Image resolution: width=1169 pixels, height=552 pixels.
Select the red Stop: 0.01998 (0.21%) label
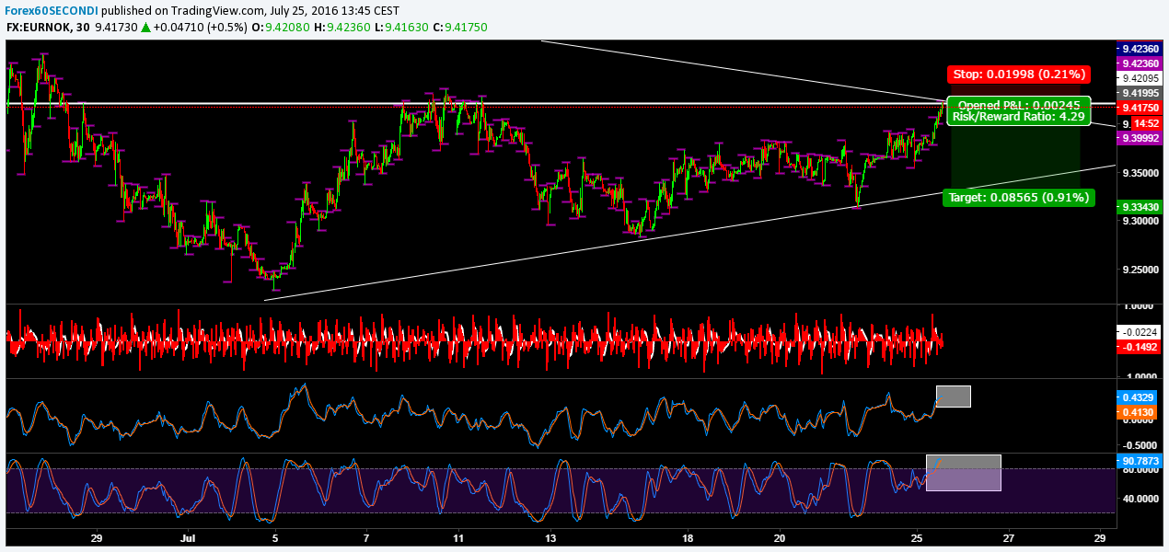(x=1018, y=74)
